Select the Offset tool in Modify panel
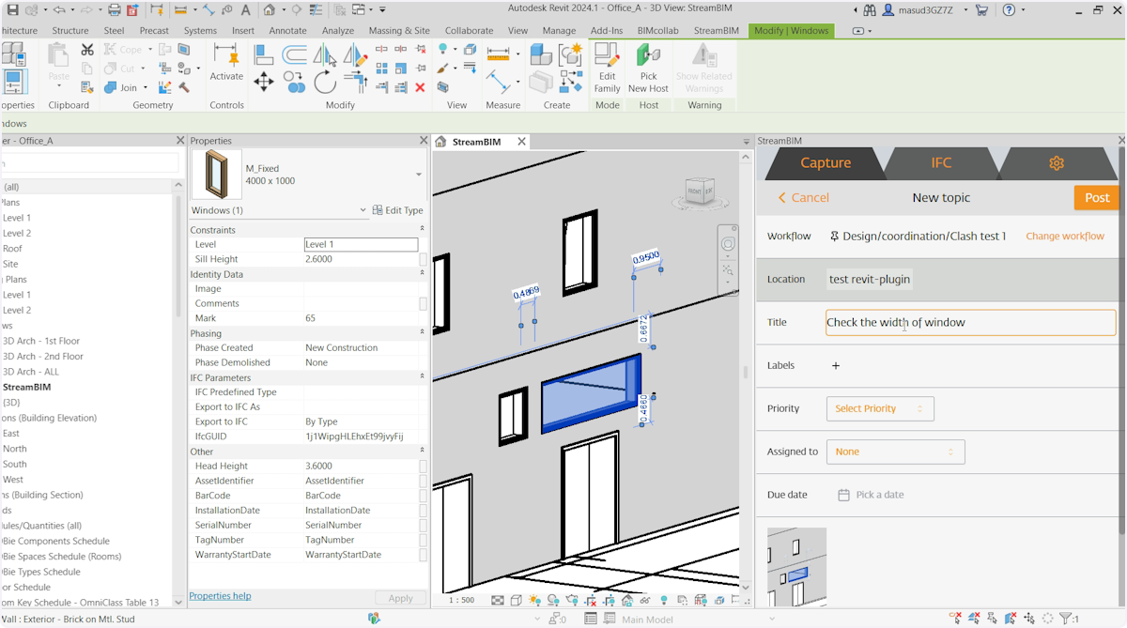 click(x=295, y=54)
